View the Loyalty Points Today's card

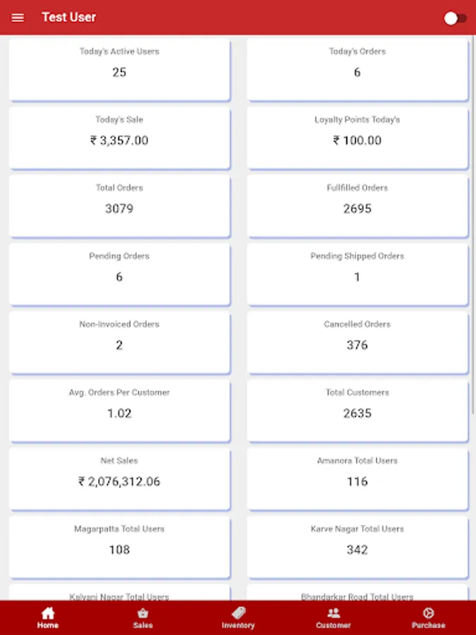point(357,138)
